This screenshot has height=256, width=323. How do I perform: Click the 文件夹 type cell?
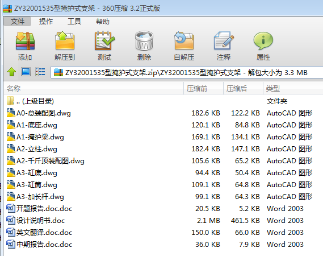[277, 101]
